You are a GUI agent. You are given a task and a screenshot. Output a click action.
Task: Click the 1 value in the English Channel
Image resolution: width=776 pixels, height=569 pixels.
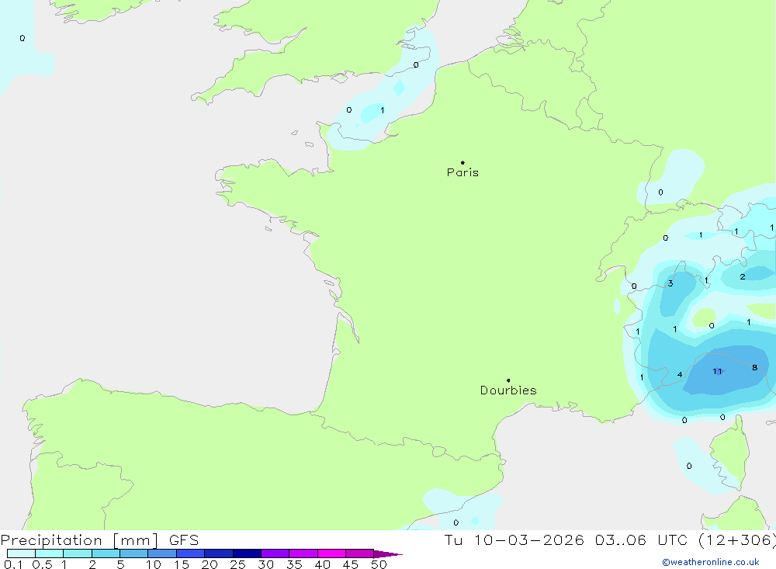tap(382, 110)
